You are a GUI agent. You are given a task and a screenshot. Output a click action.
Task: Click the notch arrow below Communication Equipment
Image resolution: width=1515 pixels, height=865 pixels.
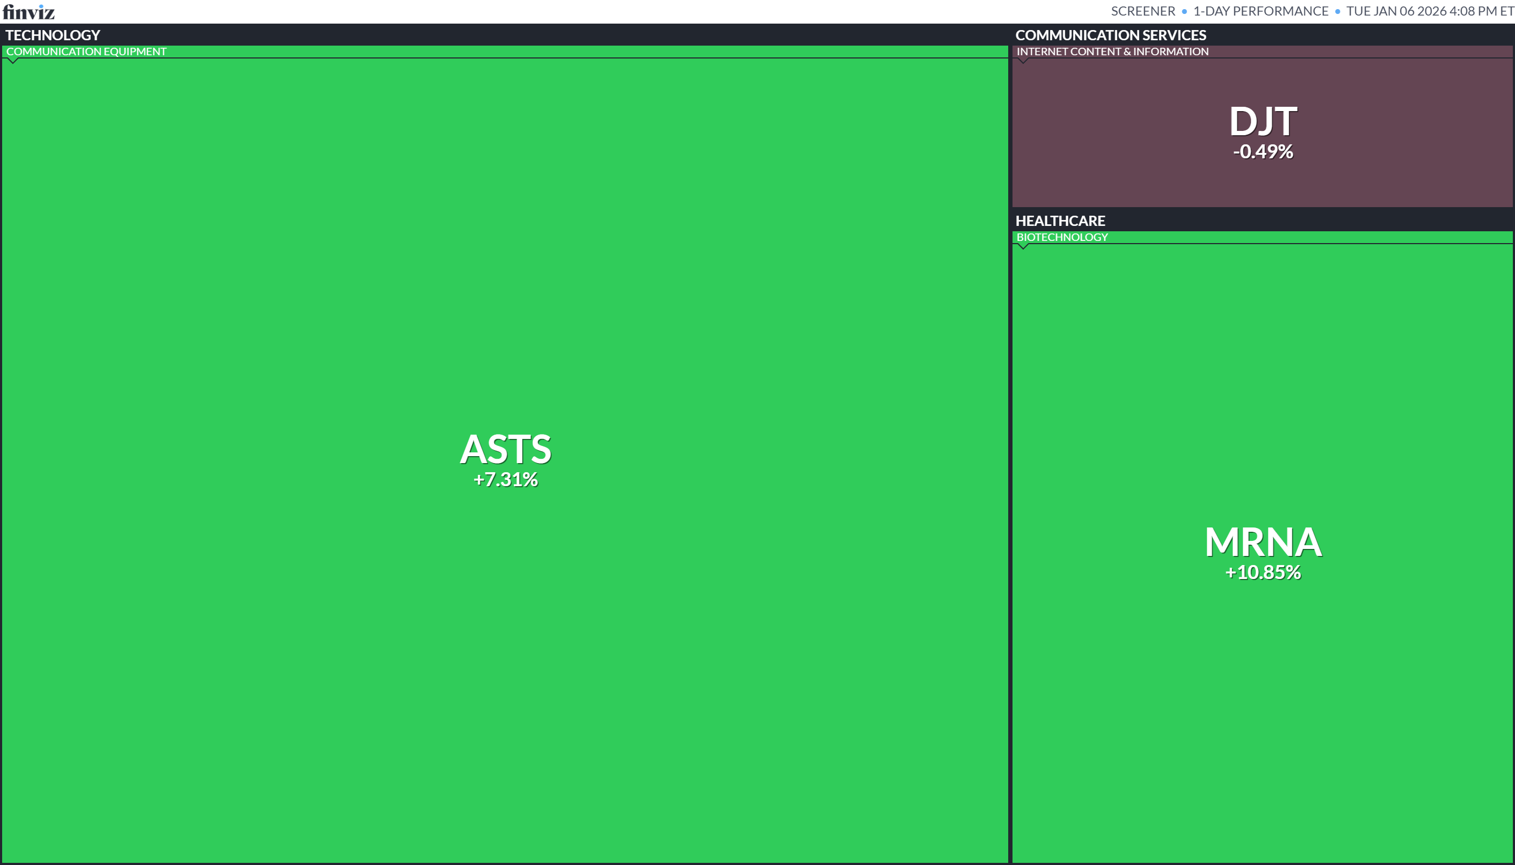[13, 61]
